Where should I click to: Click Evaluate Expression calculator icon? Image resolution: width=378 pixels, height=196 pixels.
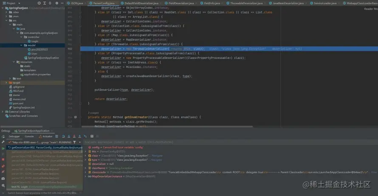[x=92, y=136]
